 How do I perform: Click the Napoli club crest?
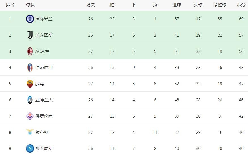click(30, 148)
